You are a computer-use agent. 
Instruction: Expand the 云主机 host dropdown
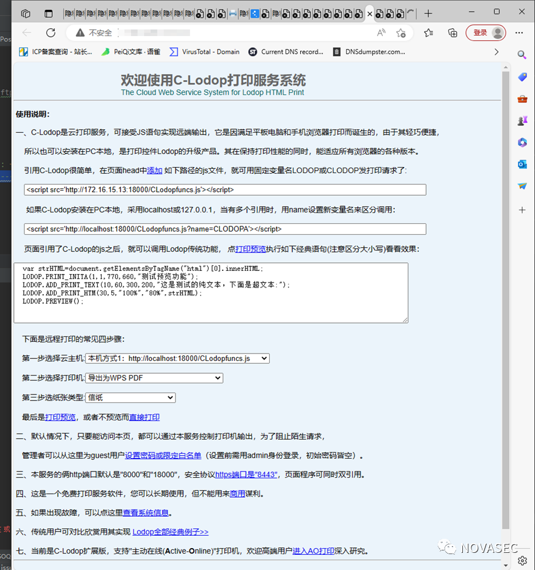click(x=177, y=358)
